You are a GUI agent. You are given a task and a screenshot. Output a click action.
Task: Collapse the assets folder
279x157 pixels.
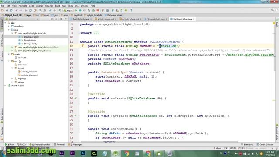(x=9, y=54)
